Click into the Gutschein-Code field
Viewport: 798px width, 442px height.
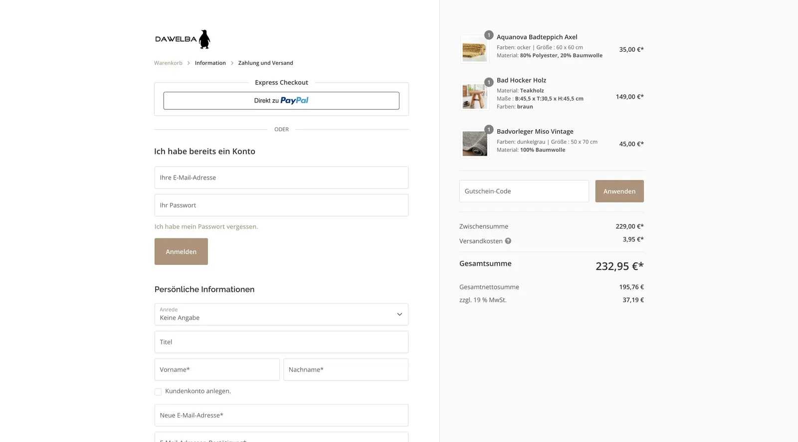coord(524,191)
